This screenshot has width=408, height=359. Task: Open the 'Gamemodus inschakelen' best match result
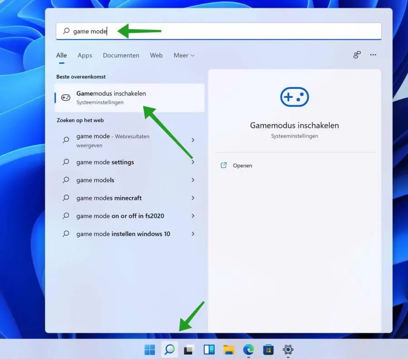[x=130, y=97]
